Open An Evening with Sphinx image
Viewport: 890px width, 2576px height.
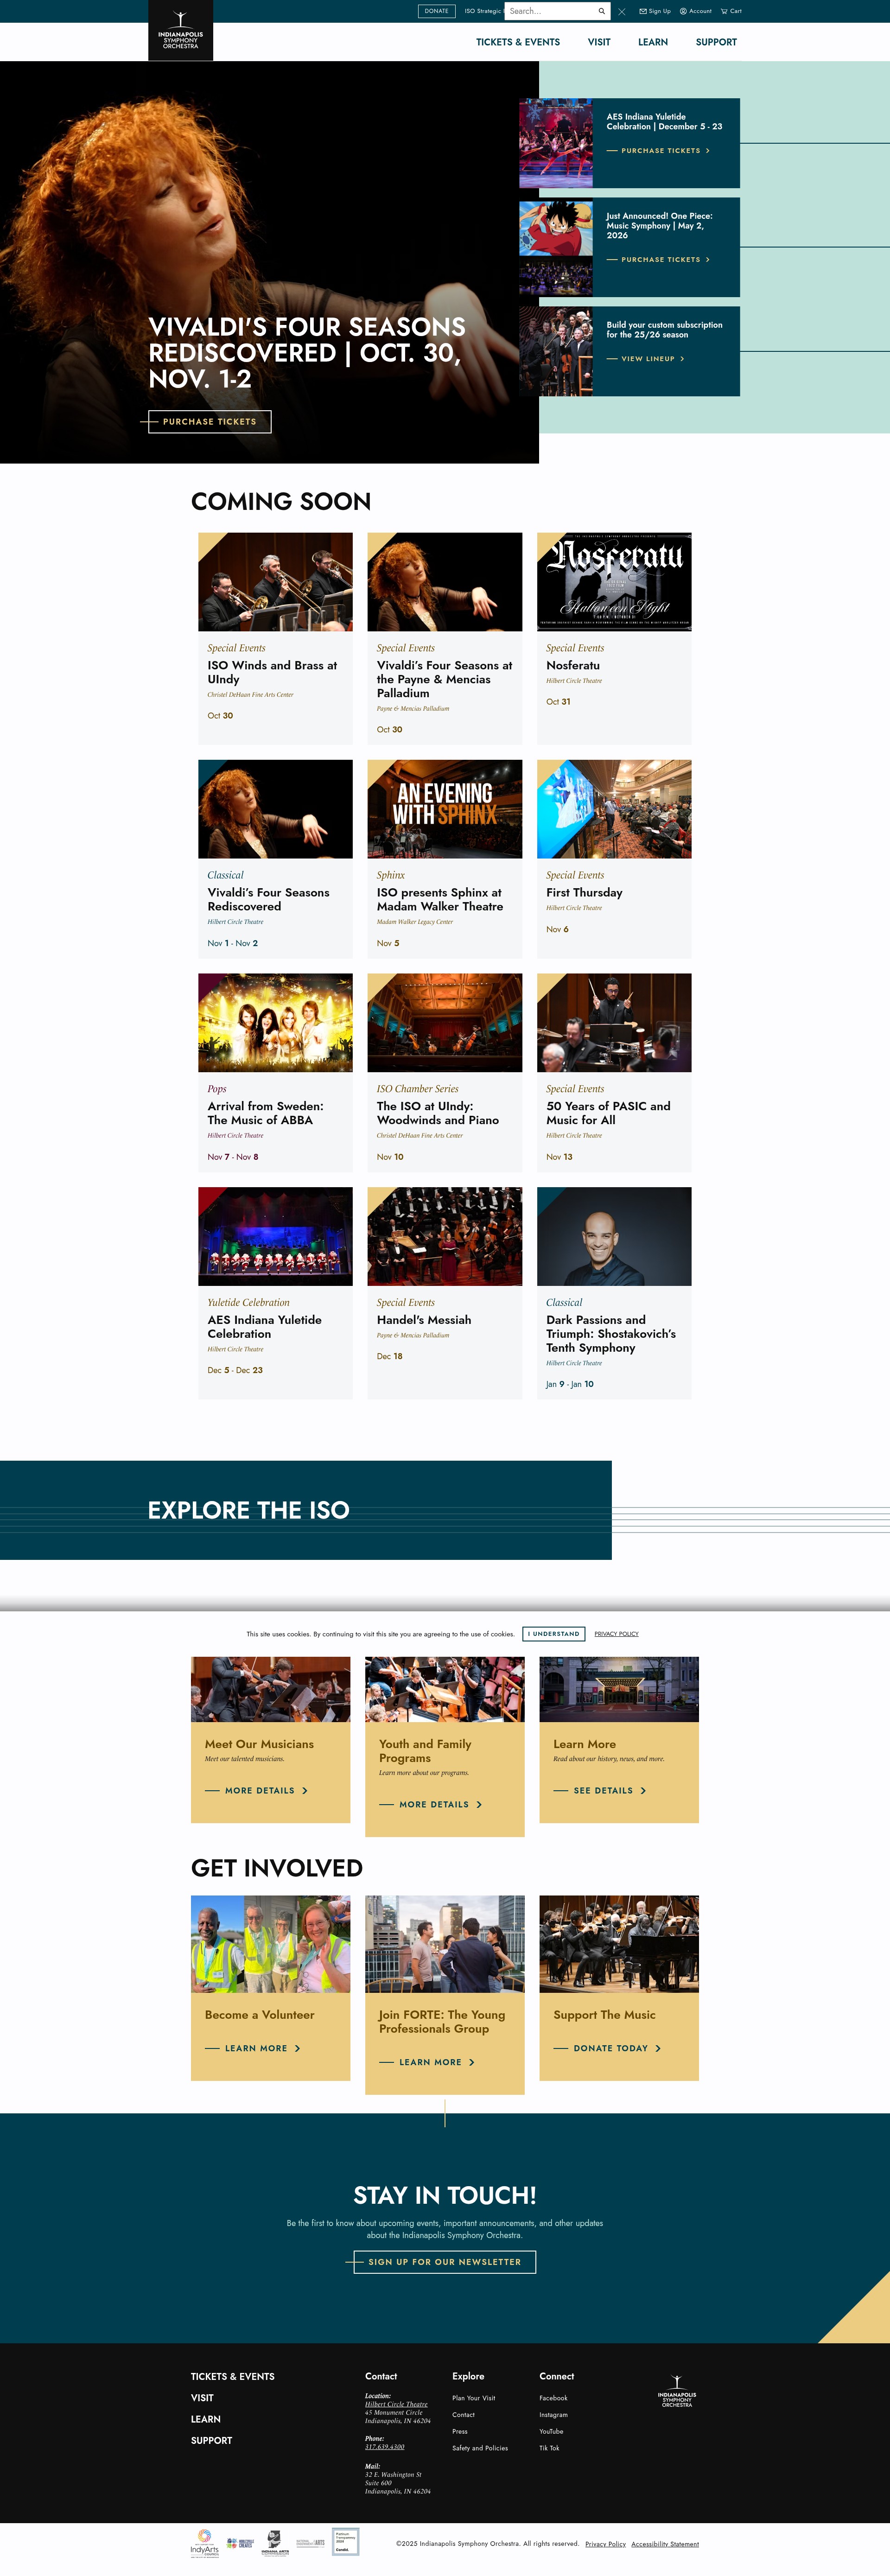coord(445,809)
